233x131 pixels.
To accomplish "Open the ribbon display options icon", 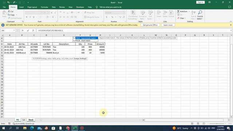I will click(209, 2).
